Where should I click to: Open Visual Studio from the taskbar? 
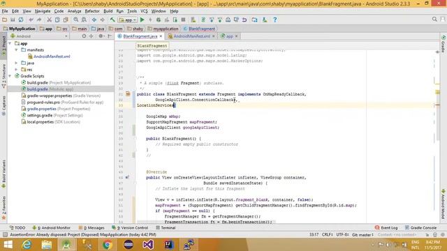(148, 245)
